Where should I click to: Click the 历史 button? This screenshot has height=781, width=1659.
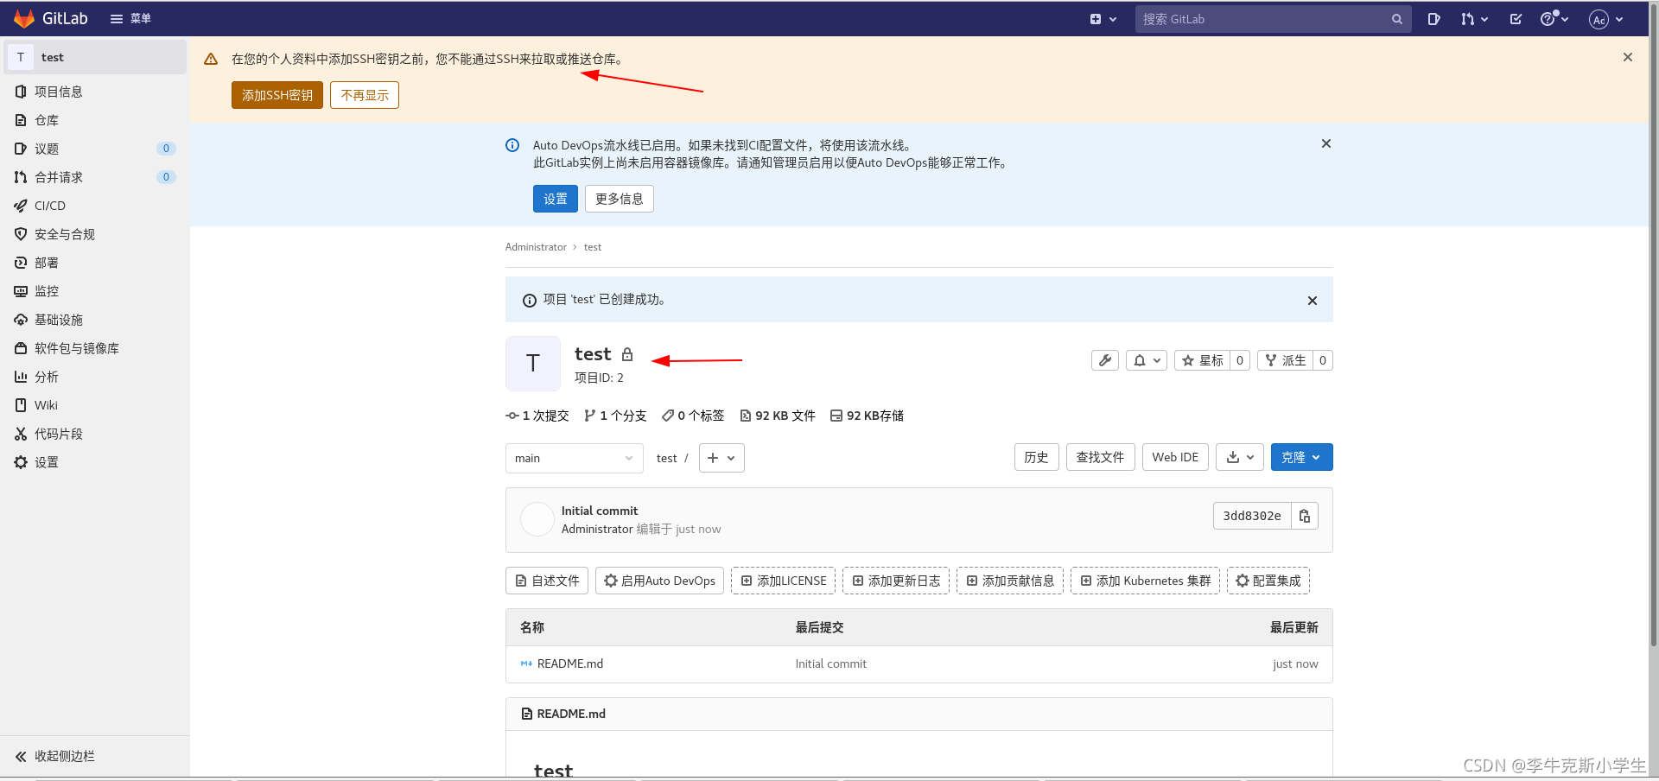pyautogui.click(x=1036, y=457)
